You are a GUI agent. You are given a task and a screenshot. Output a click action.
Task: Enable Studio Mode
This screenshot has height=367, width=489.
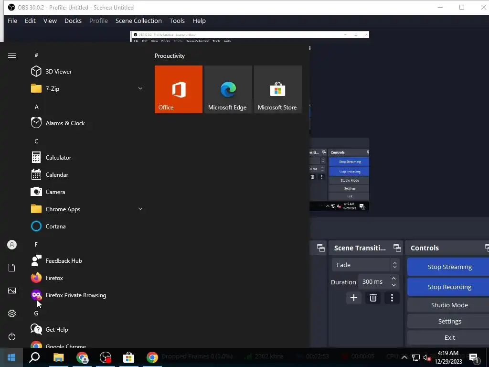pos(448,305)
